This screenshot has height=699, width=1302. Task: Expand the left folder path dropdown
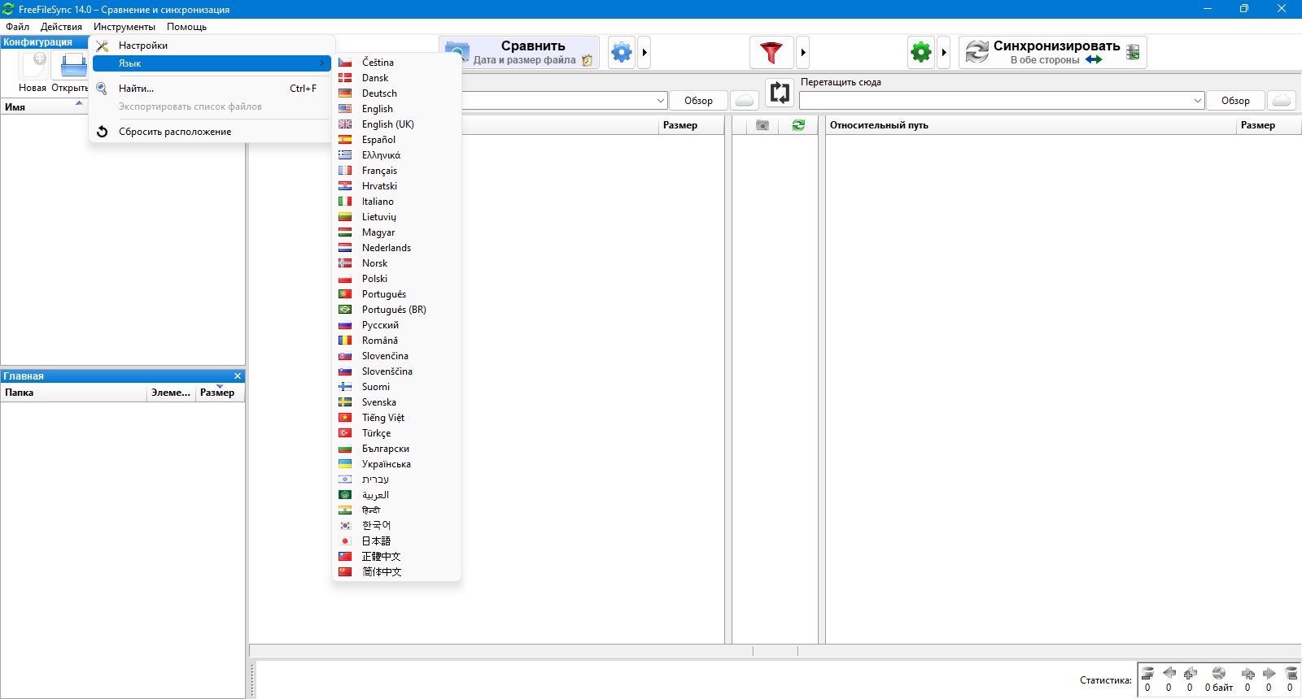point(660,101)
